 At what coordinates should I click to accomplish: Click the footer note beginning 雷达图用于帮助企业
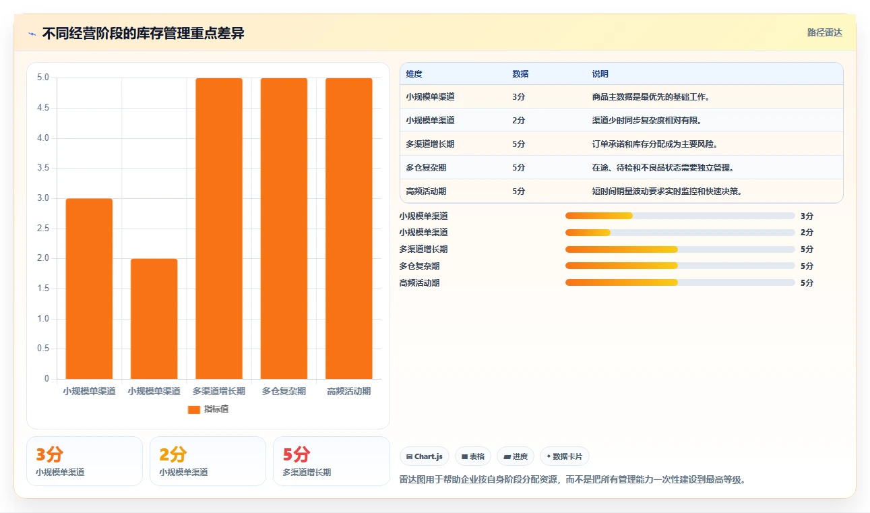coord(572,480)
